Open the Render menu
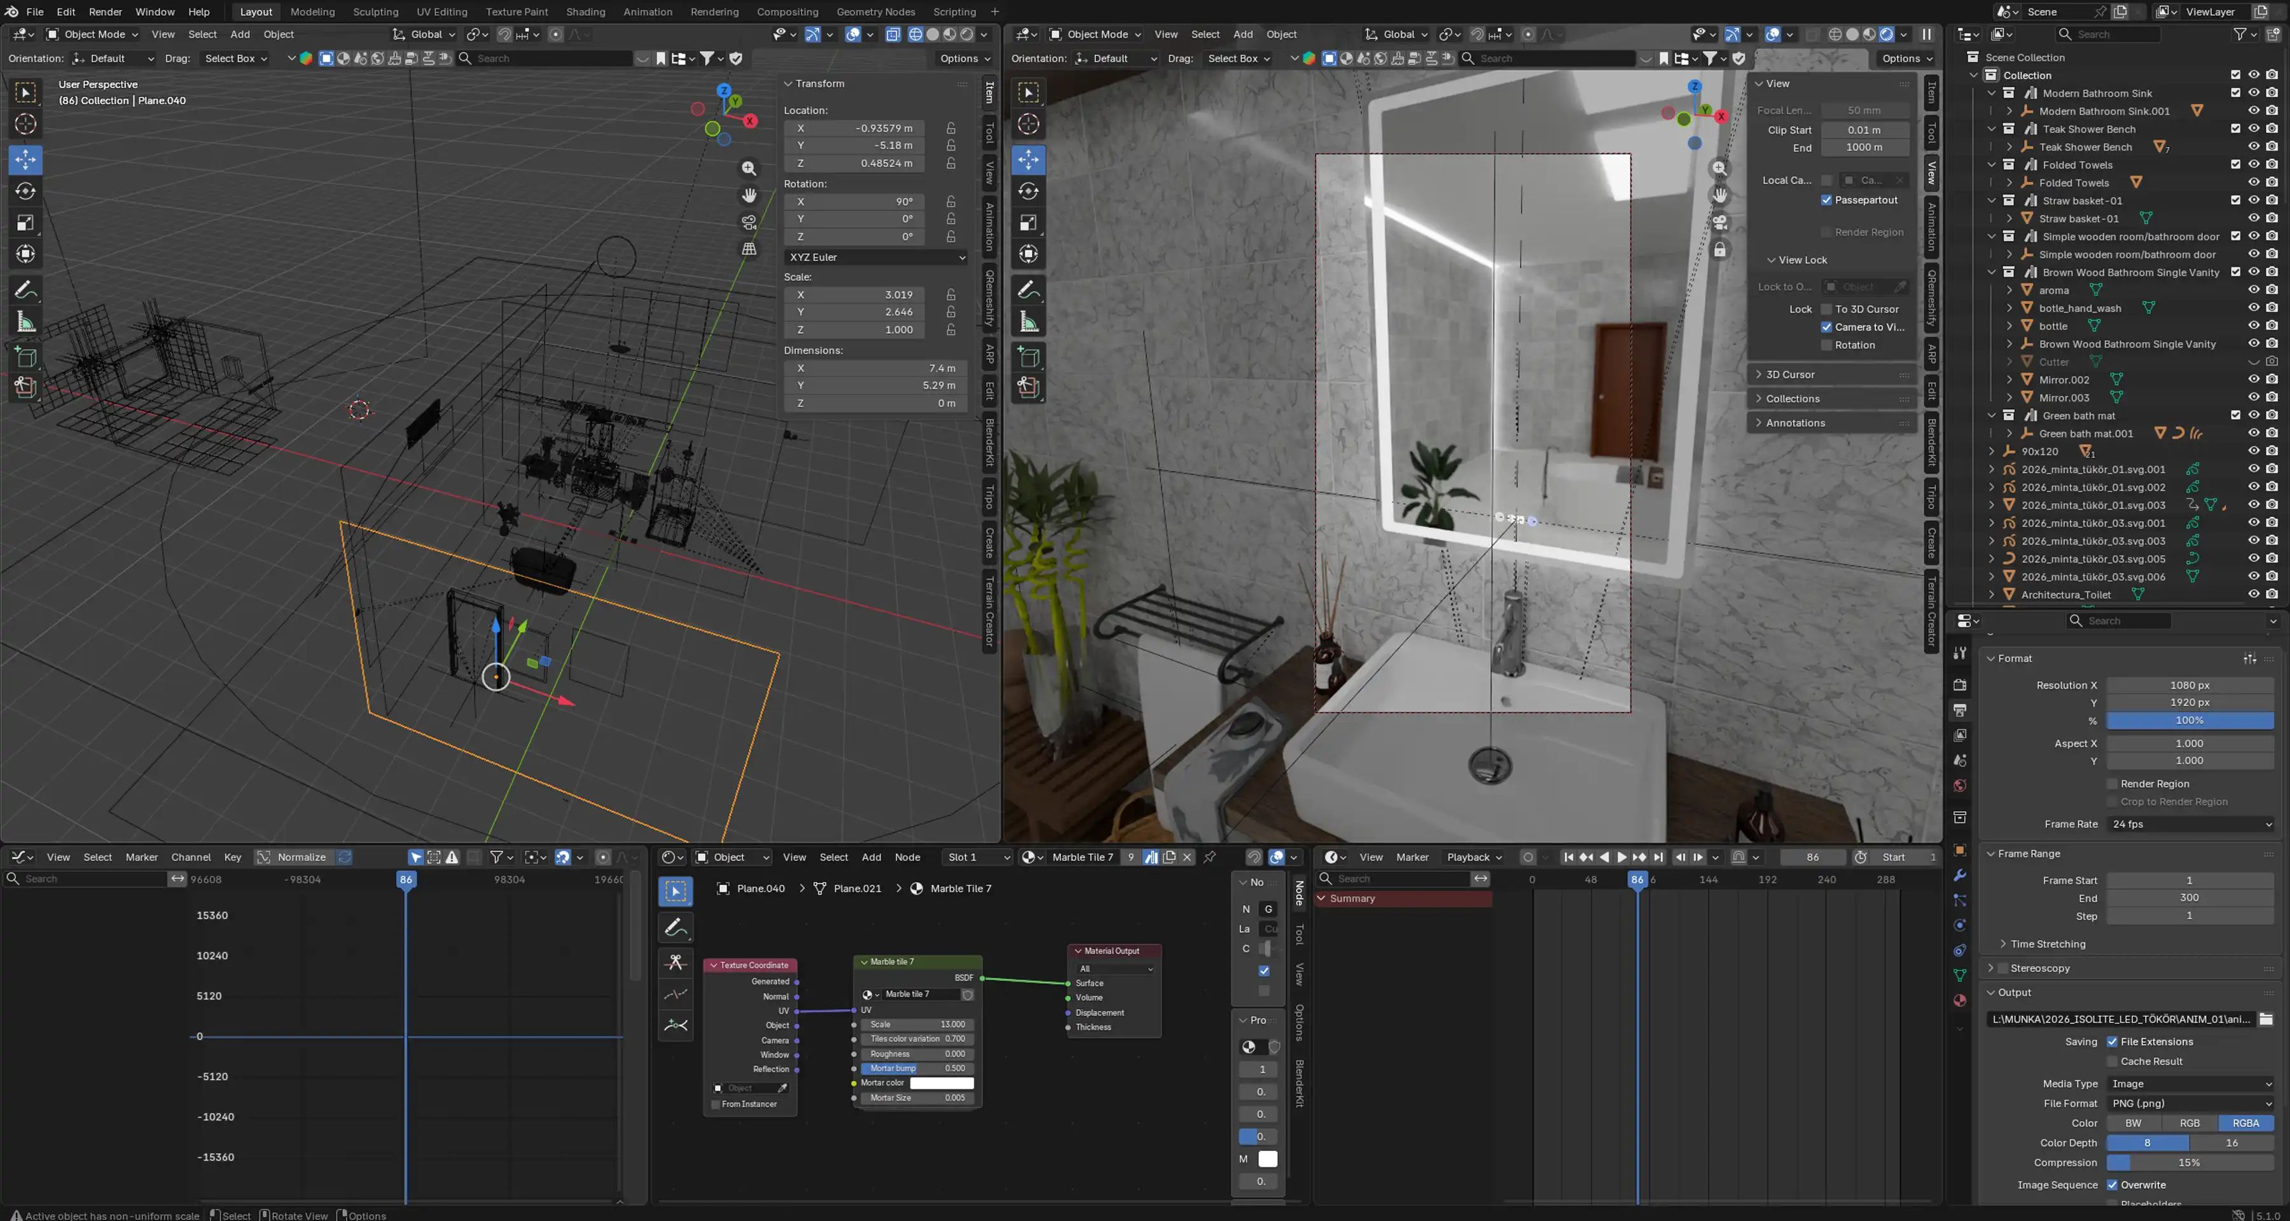2290x1221 pixels. [105, 11]
